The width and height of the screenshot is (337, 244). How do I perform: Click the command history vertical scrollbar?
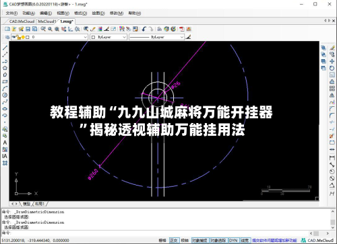tap(333, 219)
